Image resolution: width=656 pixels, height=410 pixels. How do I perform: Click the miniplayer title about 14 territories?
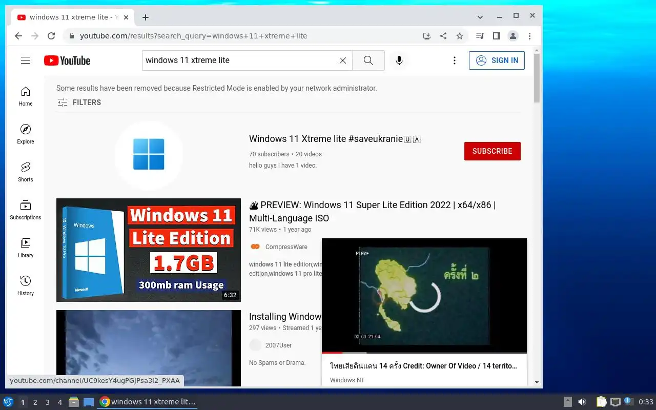(x=424, y=366)
